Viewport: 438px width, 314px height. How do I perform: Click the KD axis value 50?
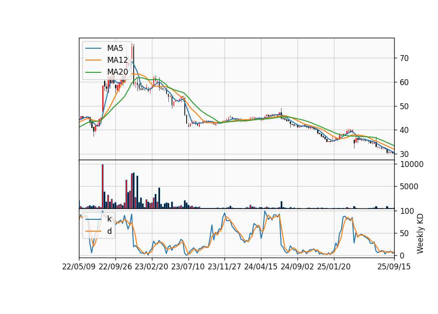tap(404, 233)
